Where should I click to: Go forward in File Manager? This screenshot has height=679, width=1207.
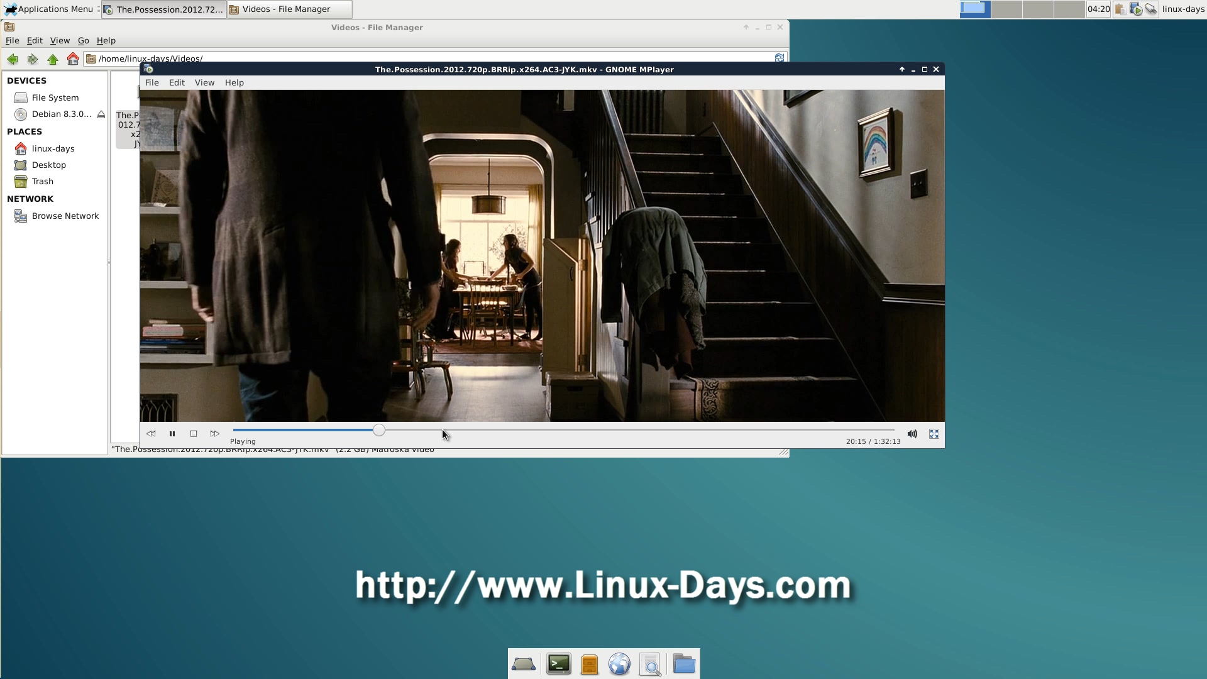coord(33,59)
